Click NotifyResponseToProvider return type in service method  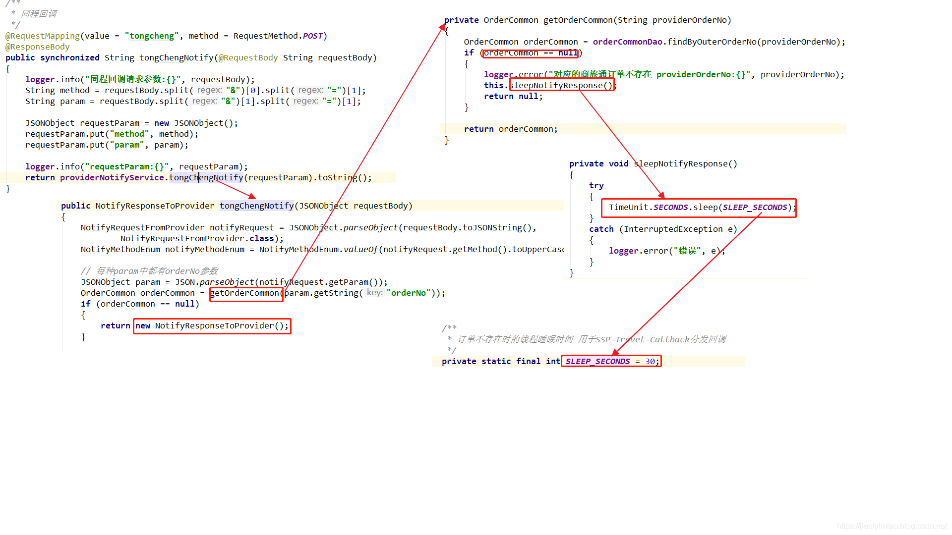[155, 206]
